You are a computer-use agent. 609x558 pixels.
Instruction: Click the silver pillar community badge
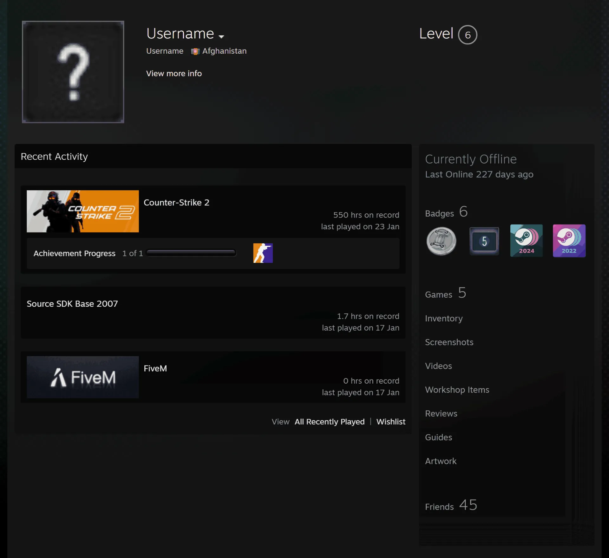coord(442,241)
